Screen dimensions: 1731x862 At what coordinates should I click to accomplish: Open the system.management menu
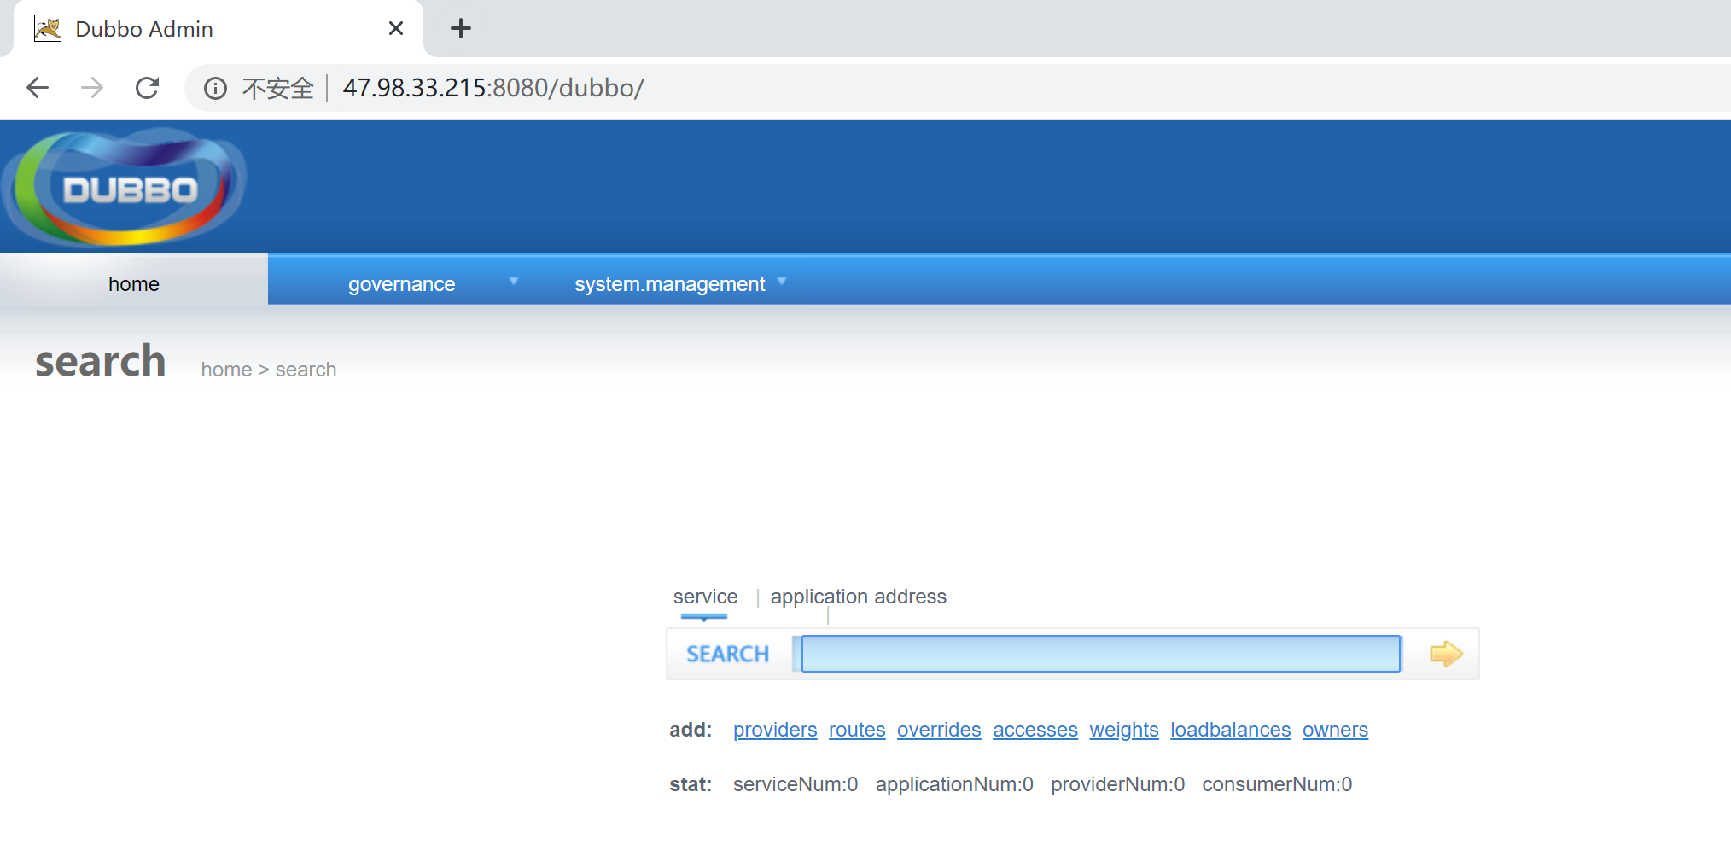click(670, 284)
